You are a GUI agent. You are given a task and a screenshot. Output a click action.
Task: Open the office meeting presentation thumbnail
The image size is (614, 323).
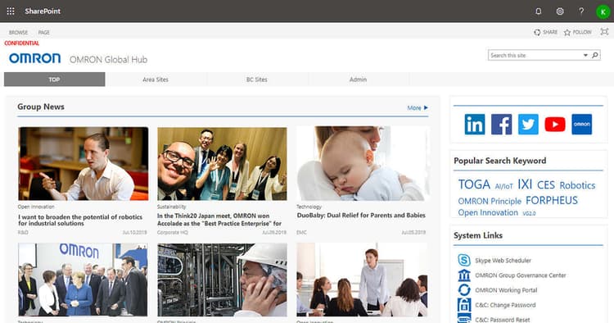pyautogui.click(x=362, y=280)
